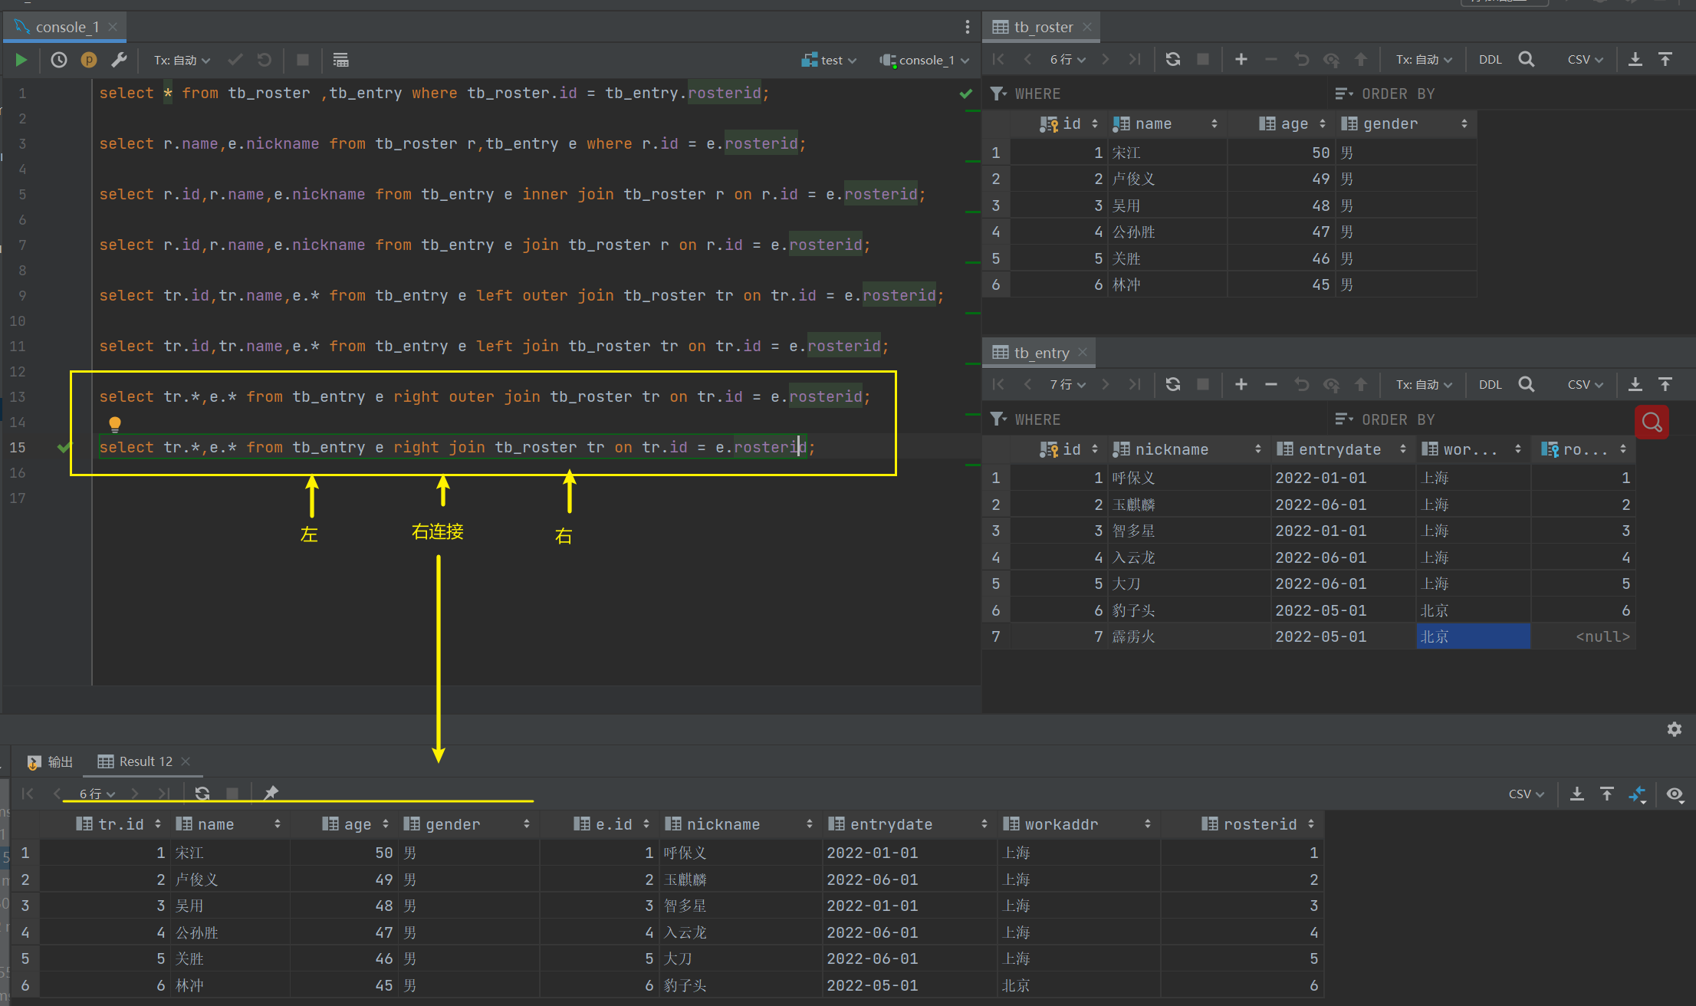The height and width of the screenshot is (1006, 1696).
Task: Open query history clock icon
Action: click(x=59, y=60)
